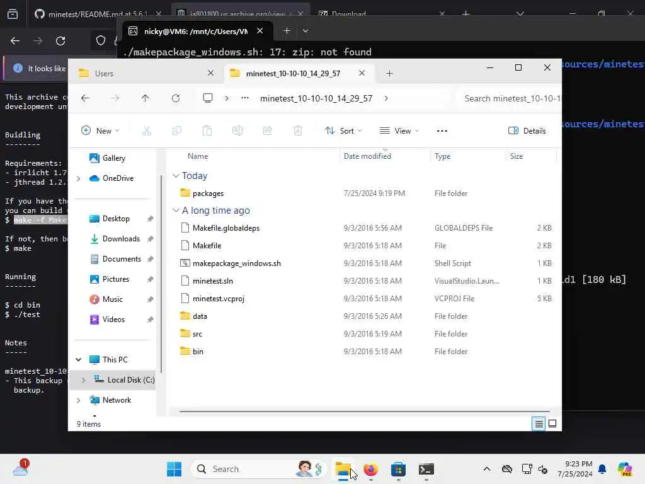Click the Windows taskbar Search box
Viewport: 645px width, 484px height.
pyautogui.click(x=258, y=469)
